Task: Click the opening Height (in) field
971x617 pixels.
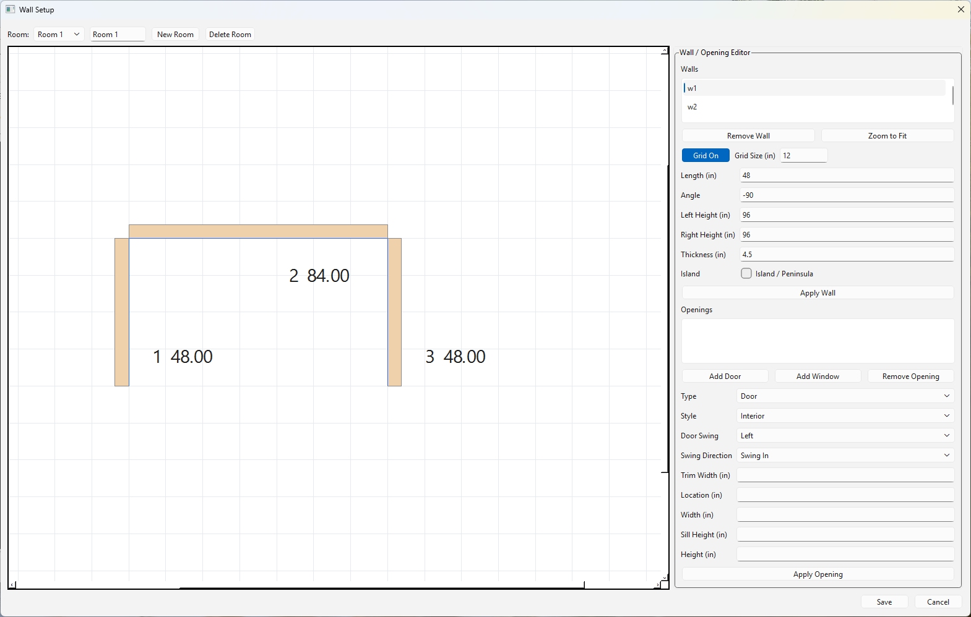Action: pyautogui.click(x=845, y=555)
